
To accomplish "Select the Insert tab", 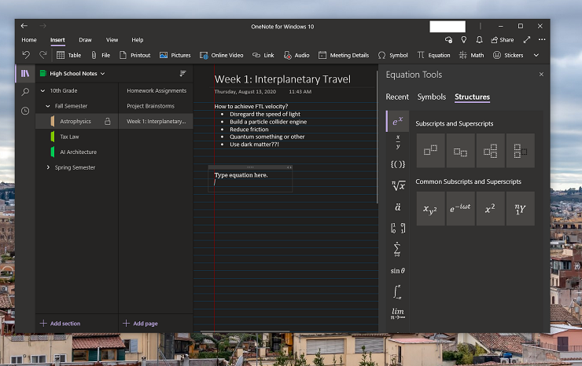I will pyautogui.click(x=57, y=40).
